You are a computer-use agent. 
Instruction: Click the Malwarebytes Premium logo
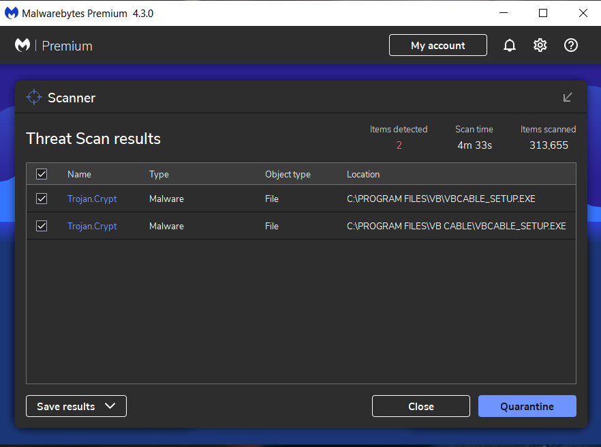point(22,46)
